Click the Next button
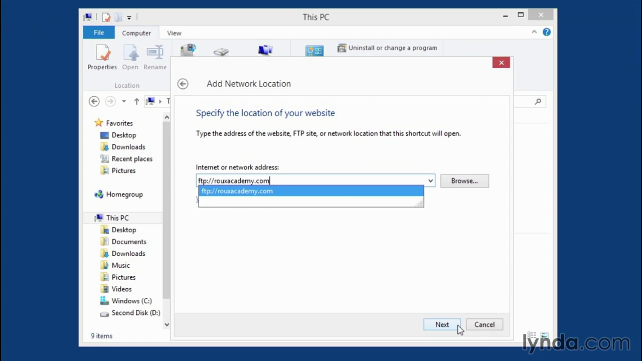Screen dimensions: 642x361 tap(442, 325)
